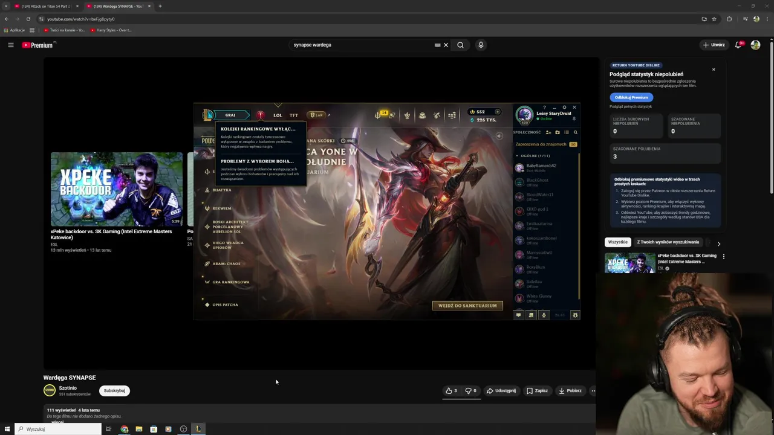The height and width of the screenshot is (435, 774).
Task: Click the Windows Wyszukaj search box
Action: point(58,429)
